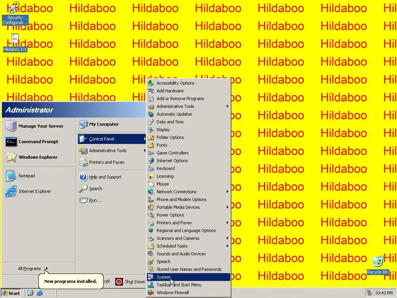Viewport: 397px width, 298px height.
Task: Click the Internet Options globe icon
Action: (151, 161)
